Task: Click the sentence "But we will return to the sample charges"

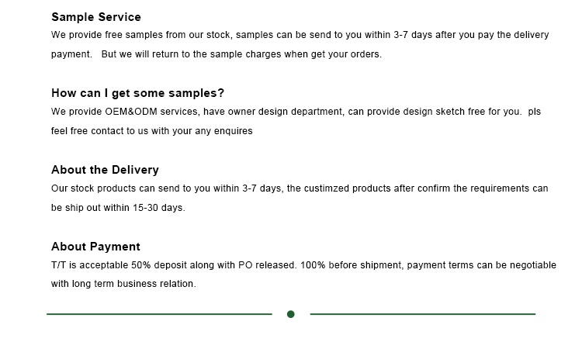Action: 241,54
